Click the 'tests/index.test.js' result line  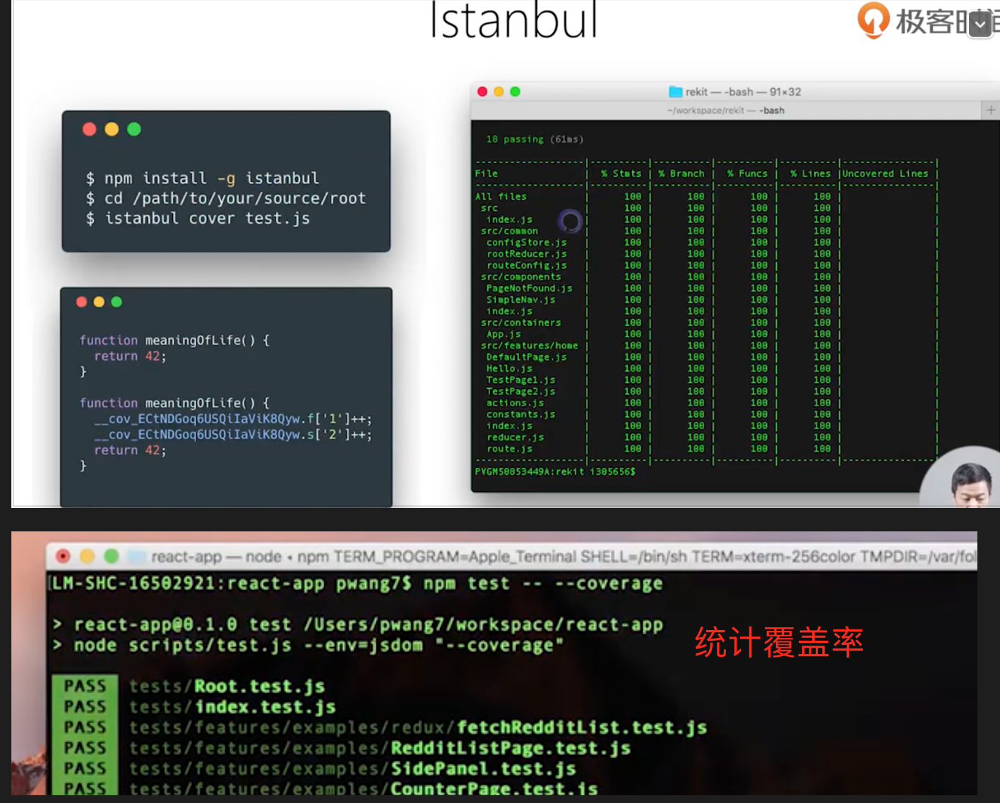[x=232, y=707]
